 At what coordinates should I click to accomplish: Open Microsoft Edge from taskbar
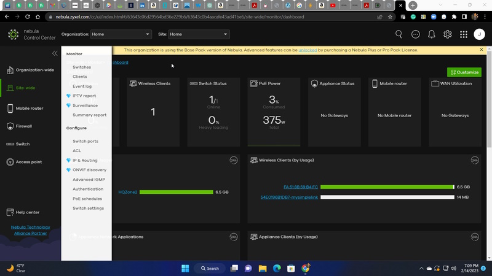coord(277,269)
